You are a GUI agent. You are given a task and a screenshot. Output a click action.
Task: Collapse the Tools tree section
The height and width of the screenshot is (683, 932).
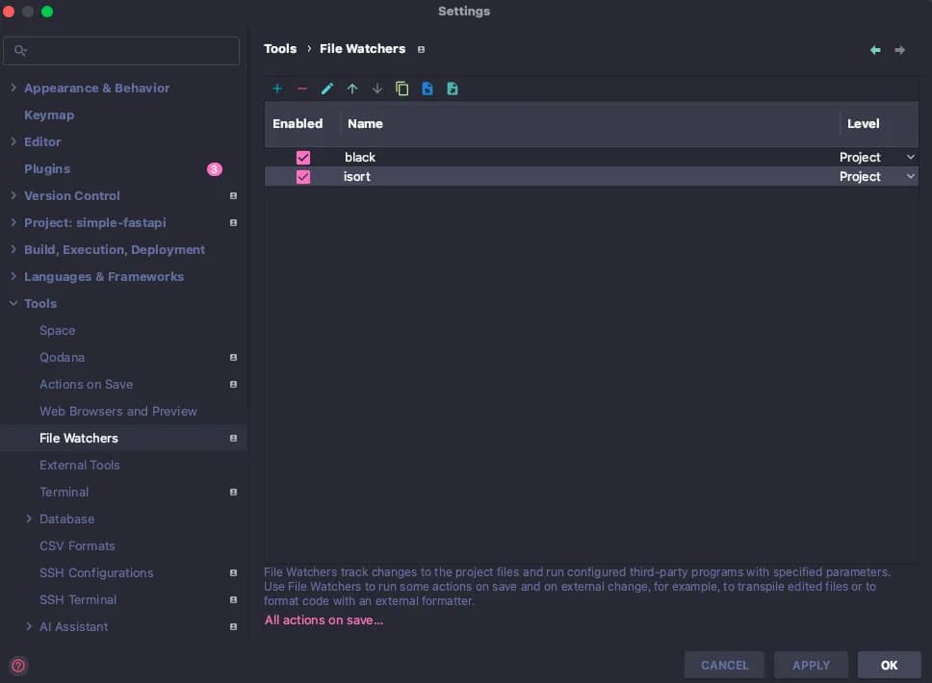point(13,303)
